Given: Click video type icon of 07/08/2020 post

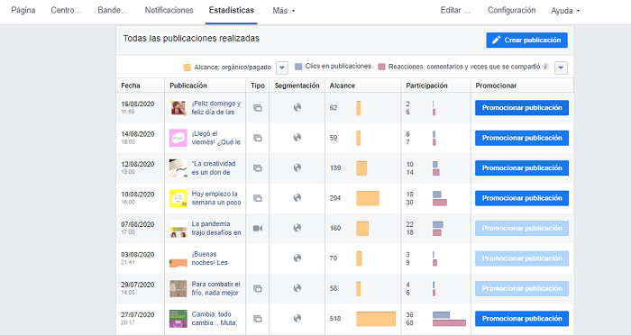Looking at the screenshot, I should 258,229.
